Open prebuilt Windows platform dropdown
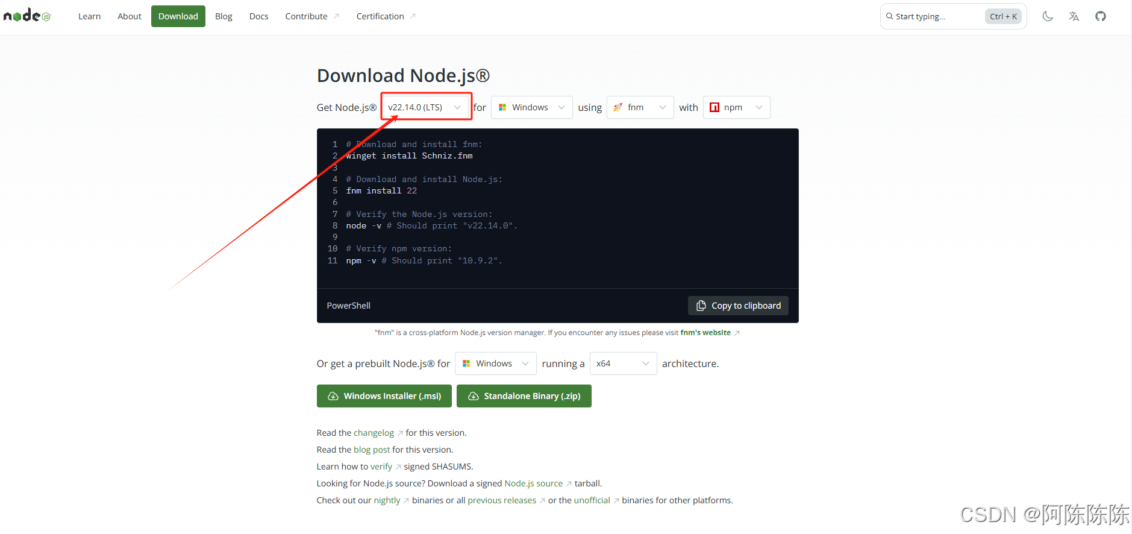 coord(496,363)
